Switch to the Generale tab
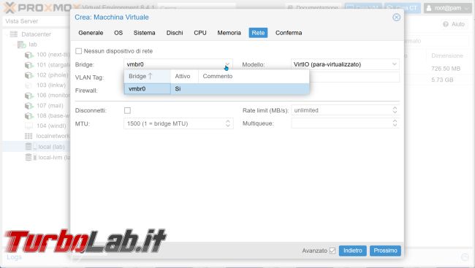 (x=91, y=33)
